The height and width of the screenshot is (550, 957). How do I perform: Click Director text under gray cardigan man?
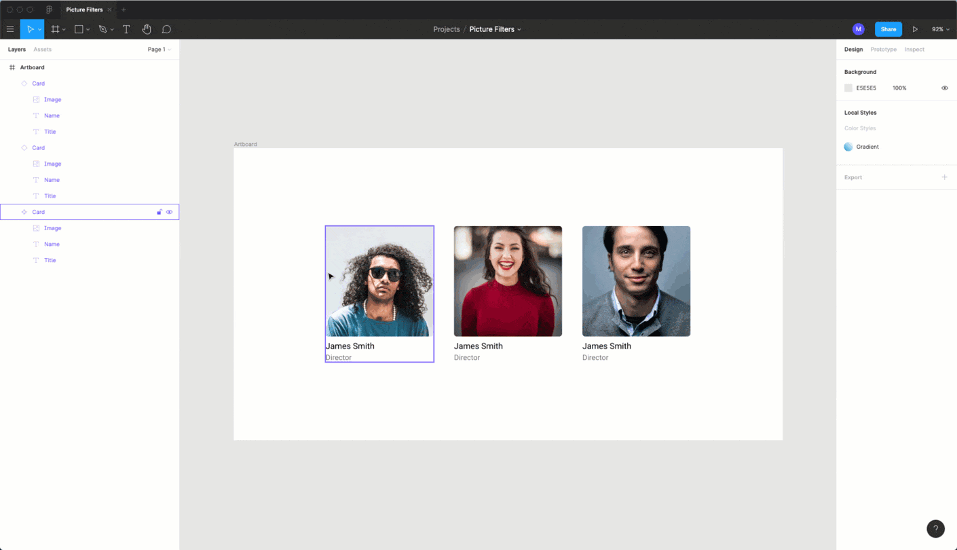(595, 358)
